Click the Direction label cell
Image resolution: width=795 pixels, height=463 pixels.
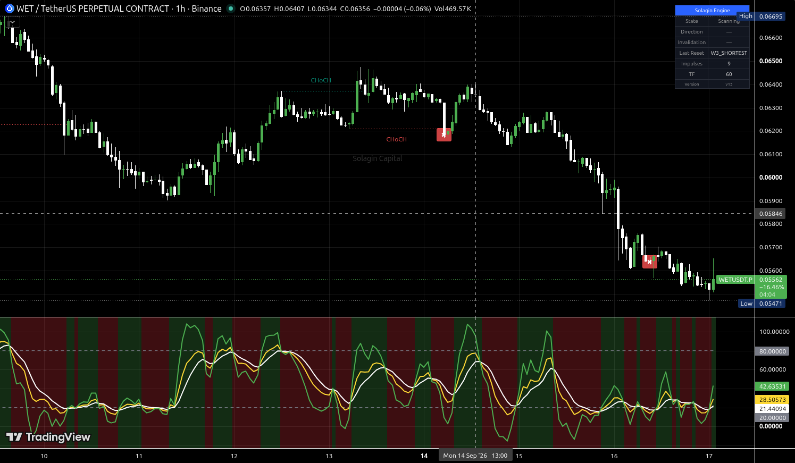[692, 32]
